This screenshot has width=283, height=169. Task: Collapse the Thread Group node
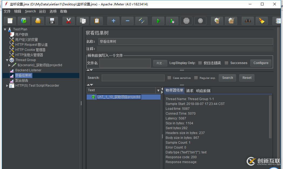[x=7, y=60]
